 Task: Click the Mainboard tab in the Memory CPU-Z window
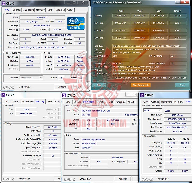pos(28,102)
